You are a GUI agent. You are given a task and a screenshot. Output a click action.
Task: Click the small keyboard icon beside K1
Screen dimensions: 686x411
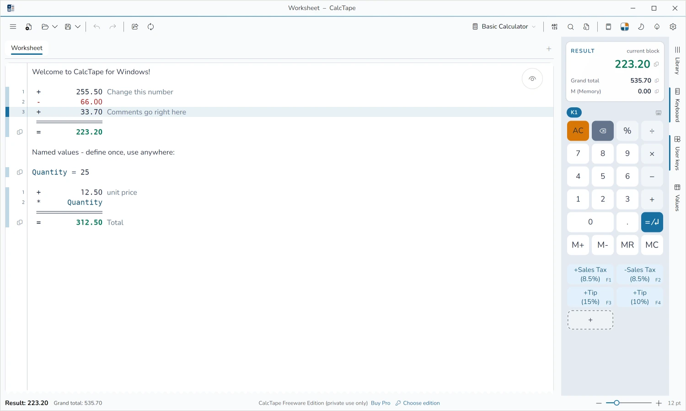(x=659, y=113)
